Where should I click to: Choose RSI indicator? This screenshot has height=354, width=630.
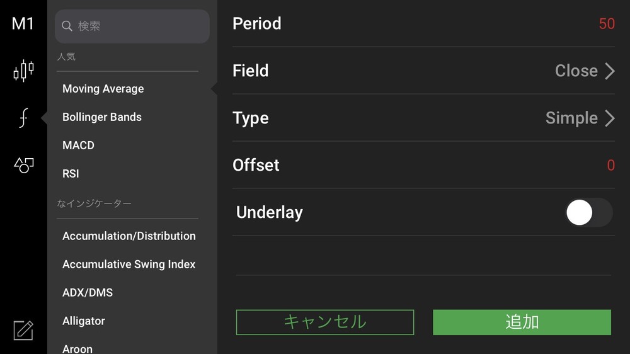click(71, 174)
